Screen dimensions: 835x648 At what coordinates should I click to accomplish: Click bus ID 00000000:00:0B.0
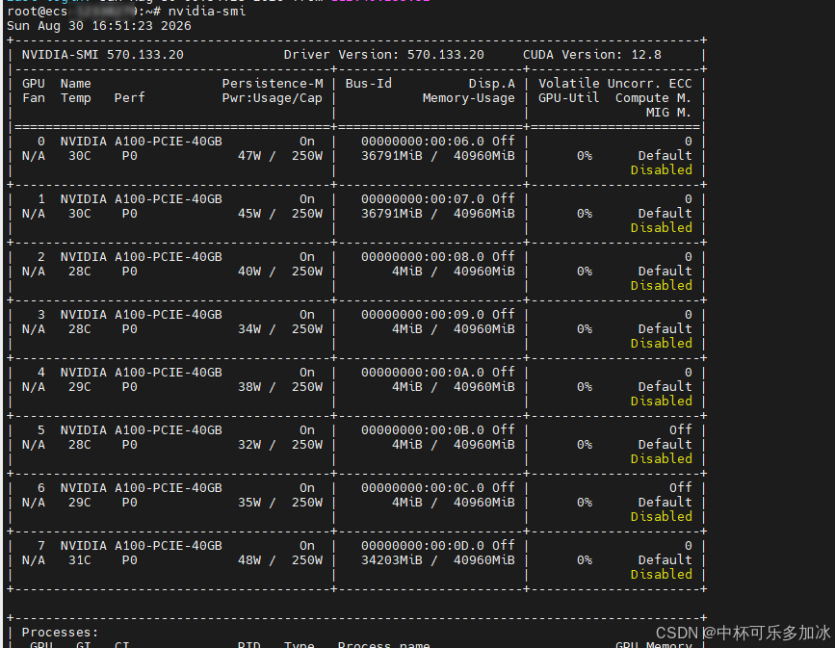point(423,429)
